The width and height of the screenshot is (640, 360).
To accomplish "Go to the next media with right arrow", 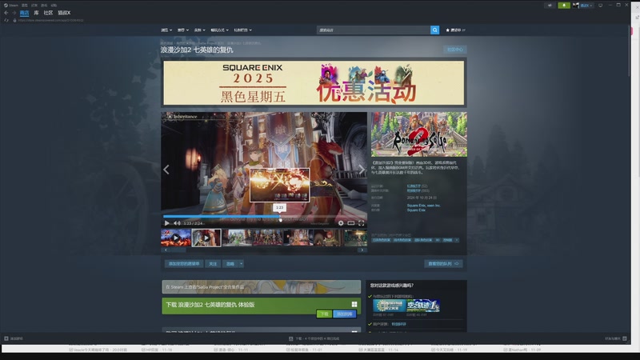I will click(362, 170).
